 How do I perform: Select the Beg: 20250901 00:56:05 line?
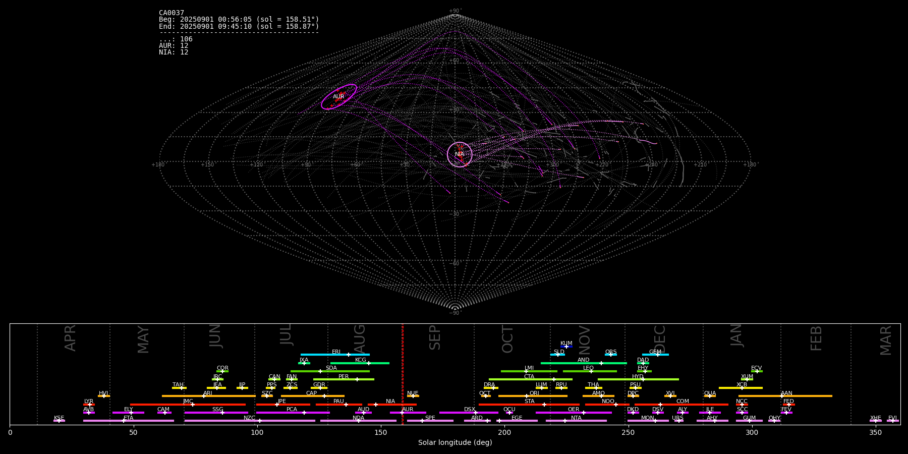(239, 20)
